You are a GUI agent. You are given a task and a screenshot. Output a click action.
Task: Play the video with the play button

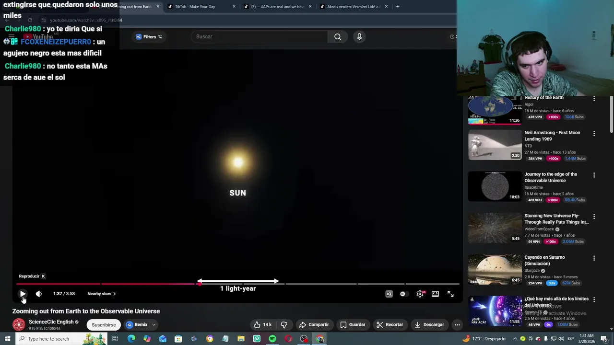[23, 294]
